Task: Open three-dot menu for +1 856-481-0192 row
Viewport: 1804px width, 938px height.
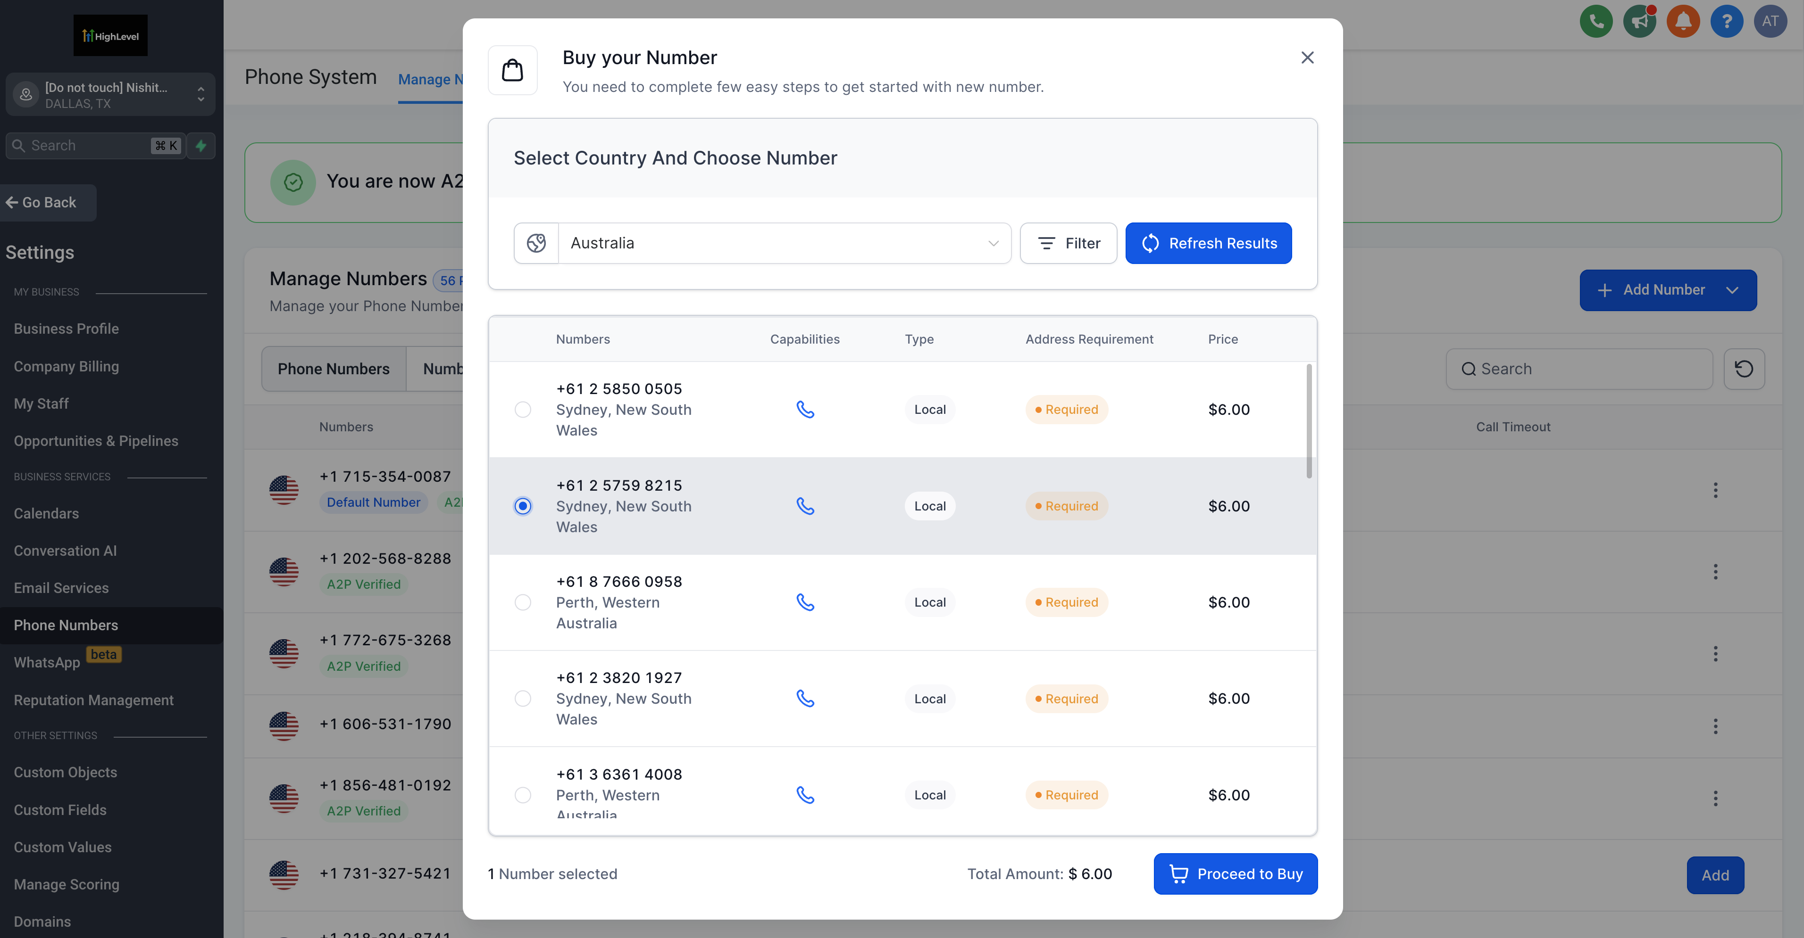Action: pyautogui.click(x=1715, y=798)
